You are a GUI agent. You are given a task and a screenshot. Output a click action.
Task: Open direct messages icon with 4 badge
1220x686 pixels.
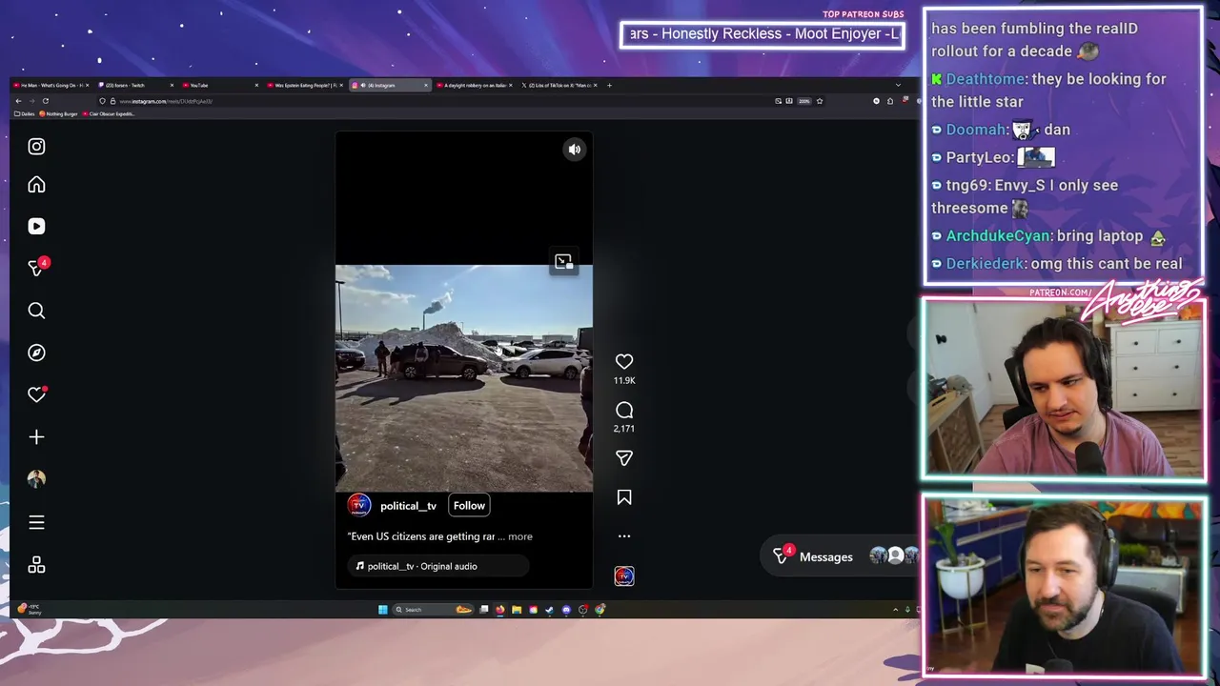36,269
